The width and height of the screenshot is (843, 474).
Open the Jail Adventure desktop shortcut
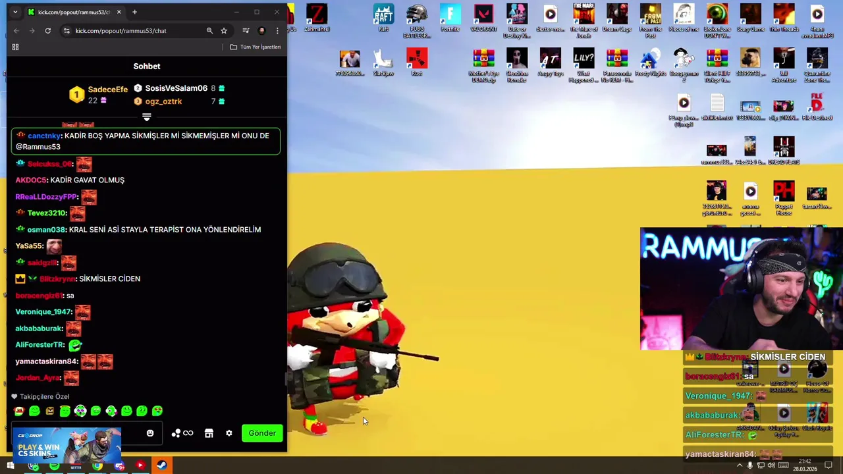[784, 65]
